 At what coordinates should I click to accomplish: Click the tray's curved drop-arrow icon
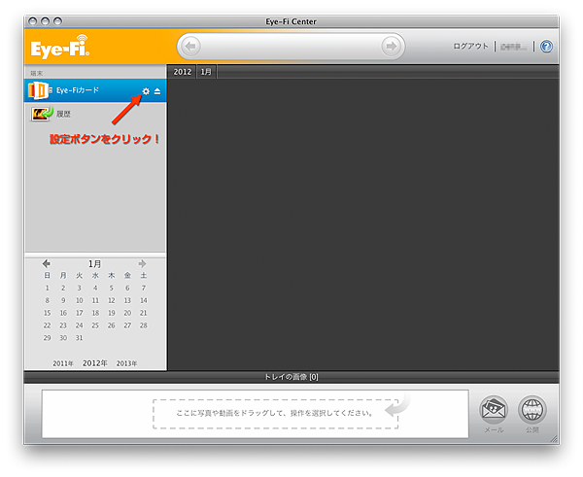click(x=397, y=406)
